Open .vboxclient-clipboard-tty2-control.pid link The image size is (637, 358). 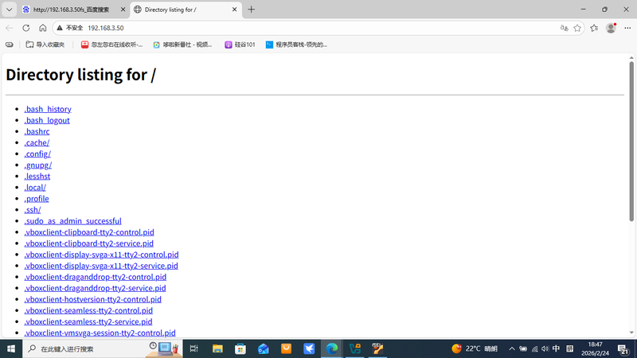point(89,232)
